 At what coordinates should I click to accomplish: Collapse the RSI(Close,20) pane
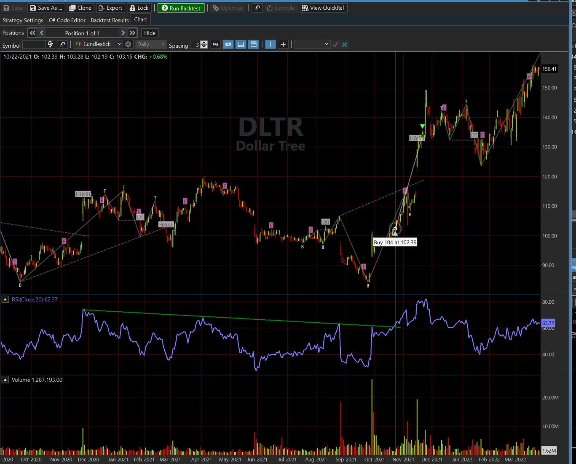(x=5, y=299)
